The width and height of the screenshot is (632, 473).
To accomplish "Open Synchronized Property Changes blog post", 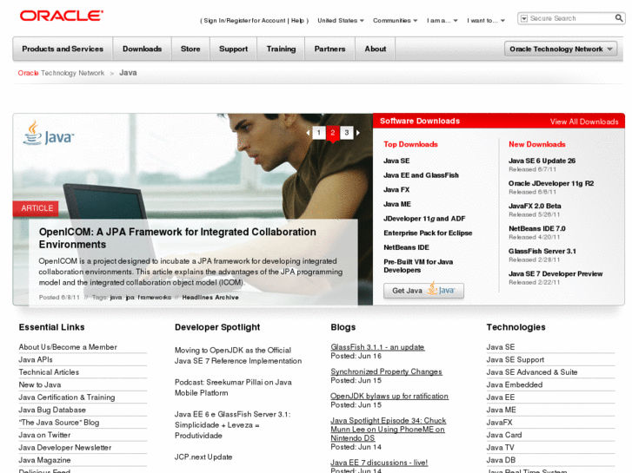I will pyautogui.click(x=386, y=371).
